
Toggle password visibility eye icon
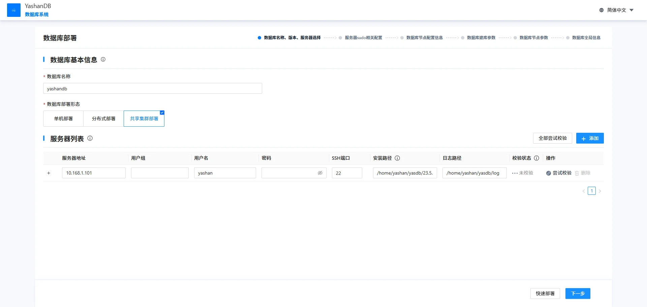click(320, 173)
